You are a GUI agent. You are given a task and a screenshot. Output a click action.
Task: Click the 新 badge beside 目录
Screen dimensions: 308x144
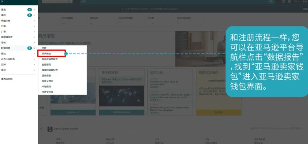pyautogui.click(x=29, y=10)
